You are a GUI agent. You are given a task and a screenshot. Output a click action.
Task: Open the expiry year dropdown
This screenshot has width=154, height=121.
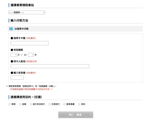31,55
